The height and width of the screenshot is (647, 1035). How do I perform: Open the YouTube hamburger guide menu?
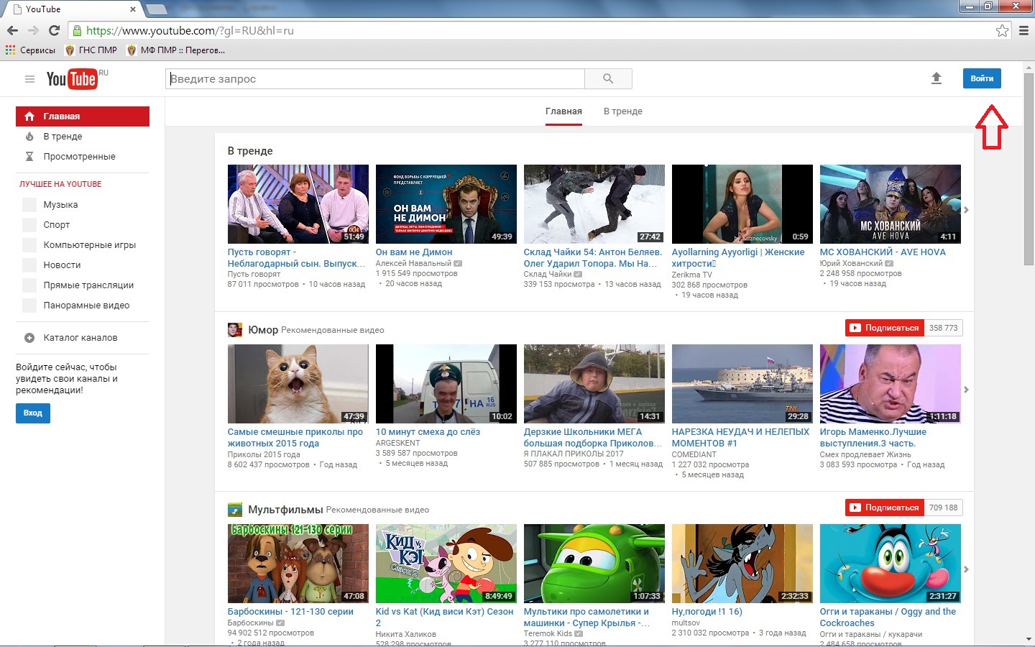click(29, 79)
